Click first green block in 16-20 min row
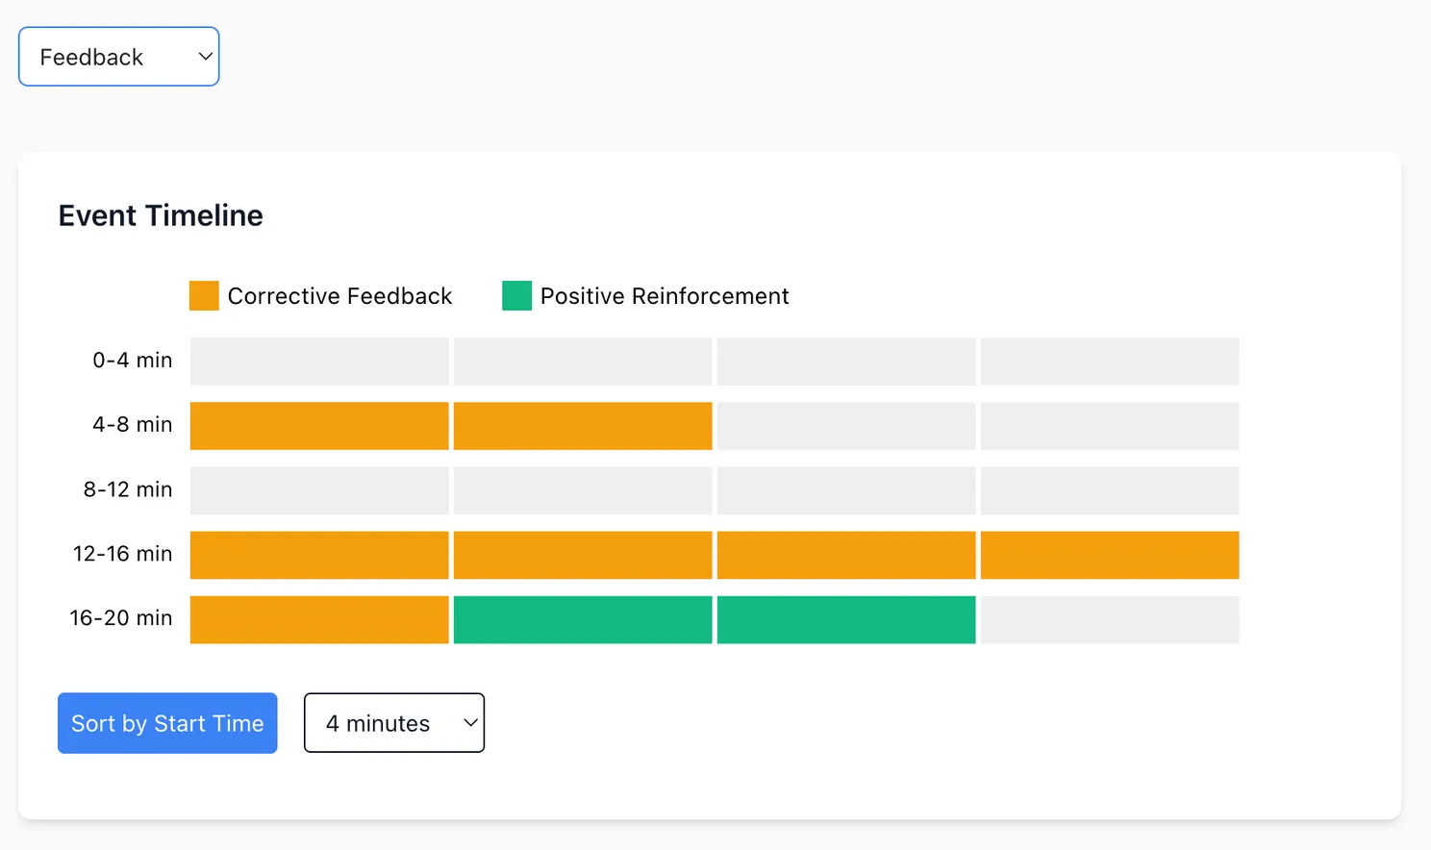The image size is (1431, 850). tap(583, 620)
